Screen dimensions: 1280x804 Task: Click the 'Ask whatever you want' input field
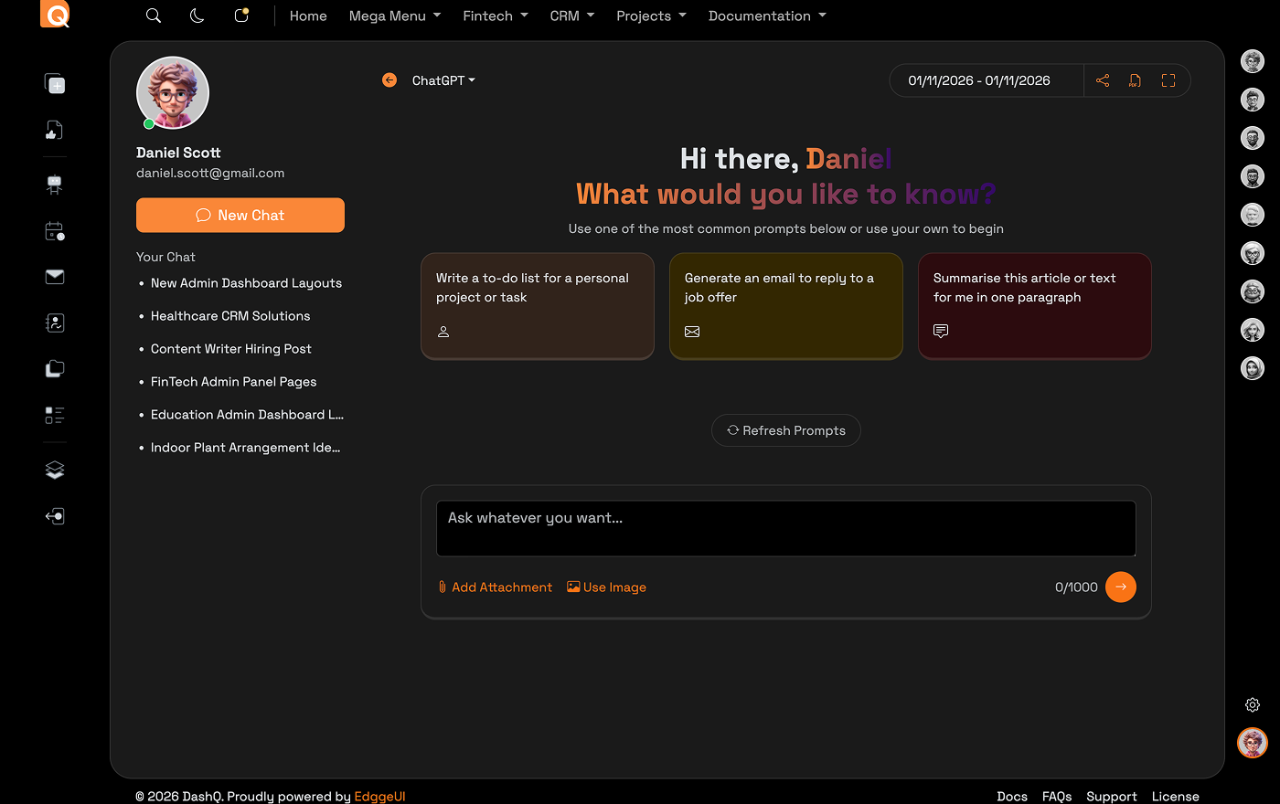pos(785,528)
